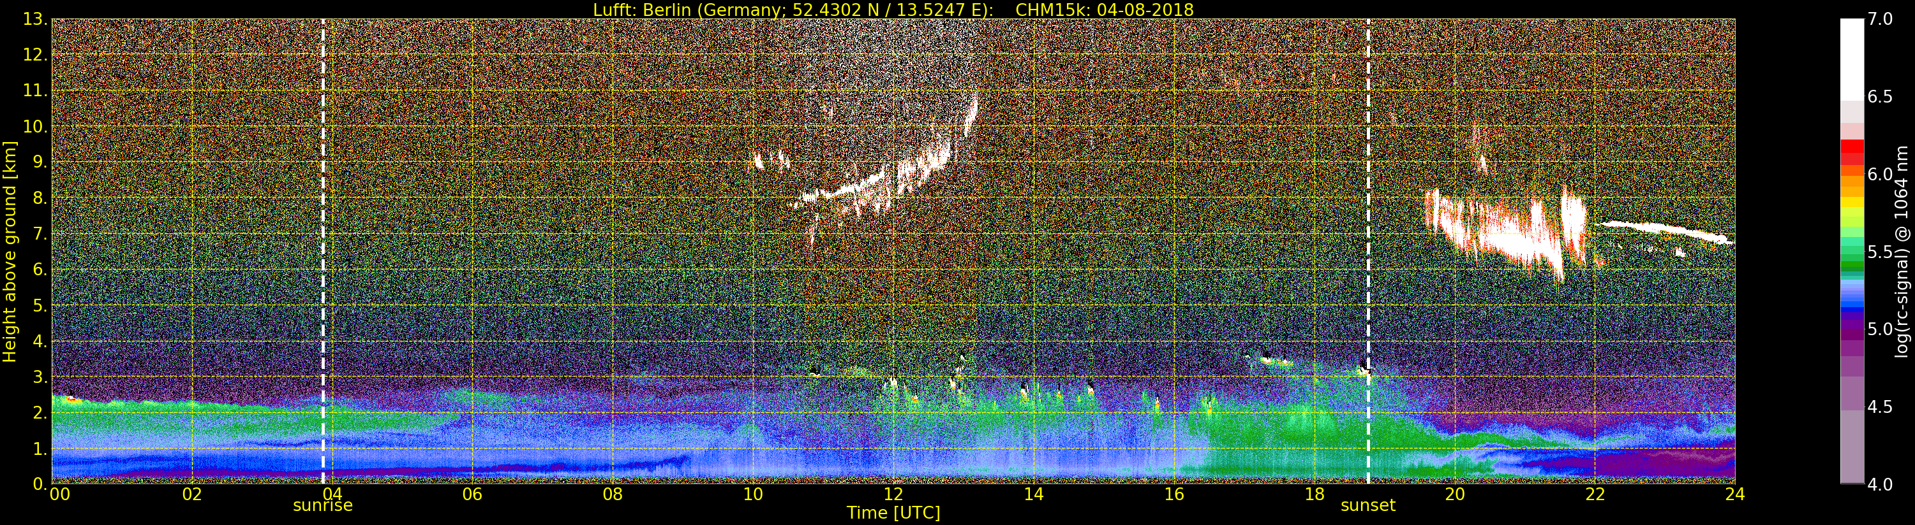Click time axis tick '04'
This screenshot has height=525, width=1915.
click(x=332, y=494)
